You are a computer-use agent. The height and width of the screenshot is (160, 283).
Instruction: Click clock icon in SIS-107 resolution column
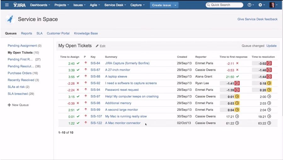(x=269, y=116)
